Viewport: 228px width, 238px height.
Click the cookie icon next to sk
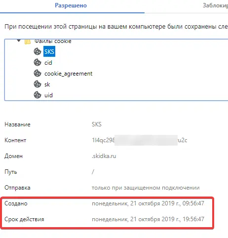(x=38, y=84)
